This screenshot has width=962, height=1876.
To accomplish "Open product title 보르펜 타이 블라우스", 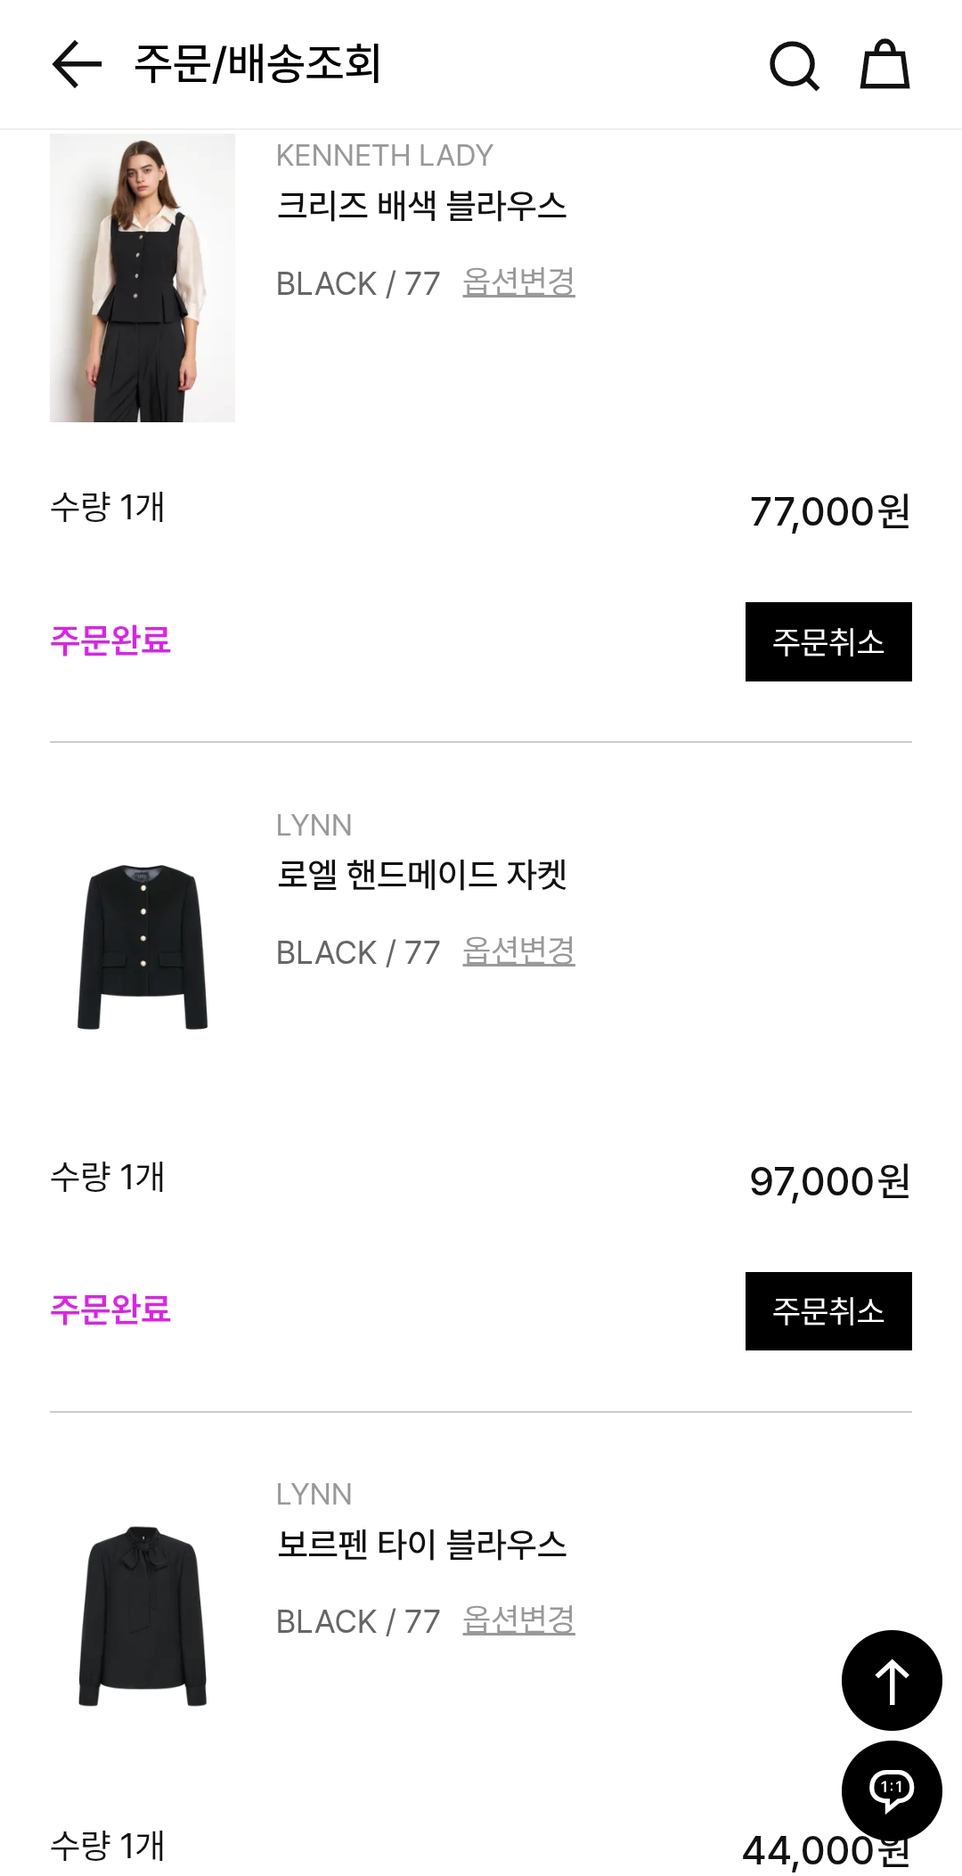I will (x=421, y=1544).
